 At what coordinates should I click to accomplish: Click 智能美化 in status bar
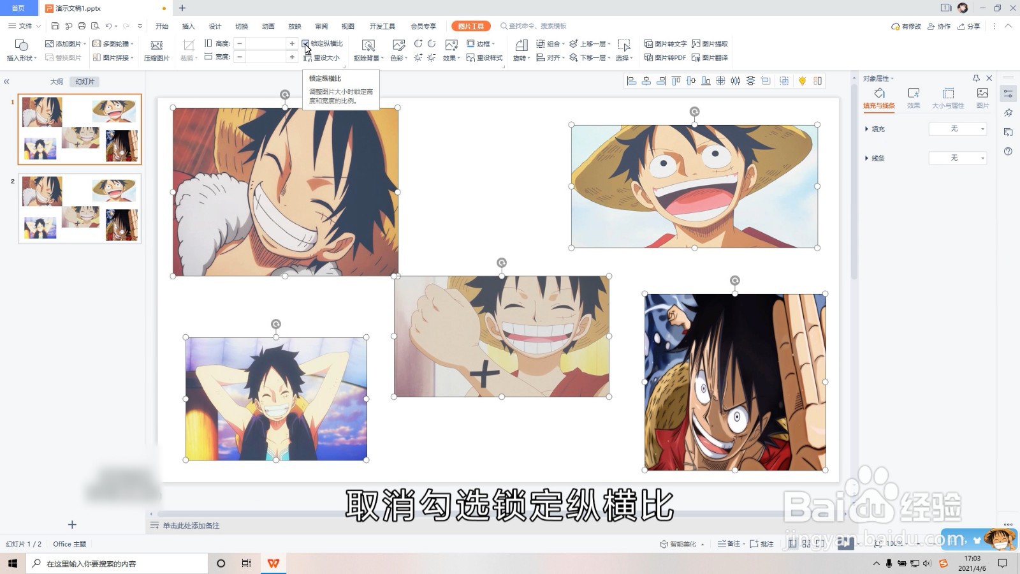[681, 543]
